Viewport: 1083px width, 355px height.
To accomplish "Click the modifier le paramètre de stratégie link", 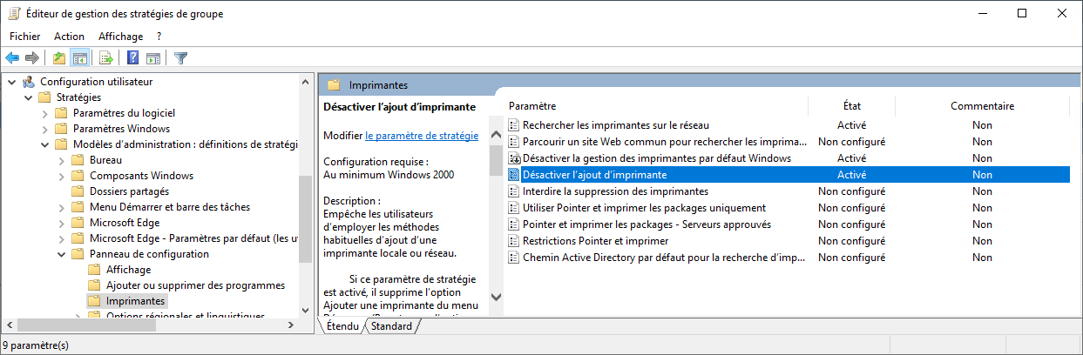I will pyautogui.click(x=422, y=136).
